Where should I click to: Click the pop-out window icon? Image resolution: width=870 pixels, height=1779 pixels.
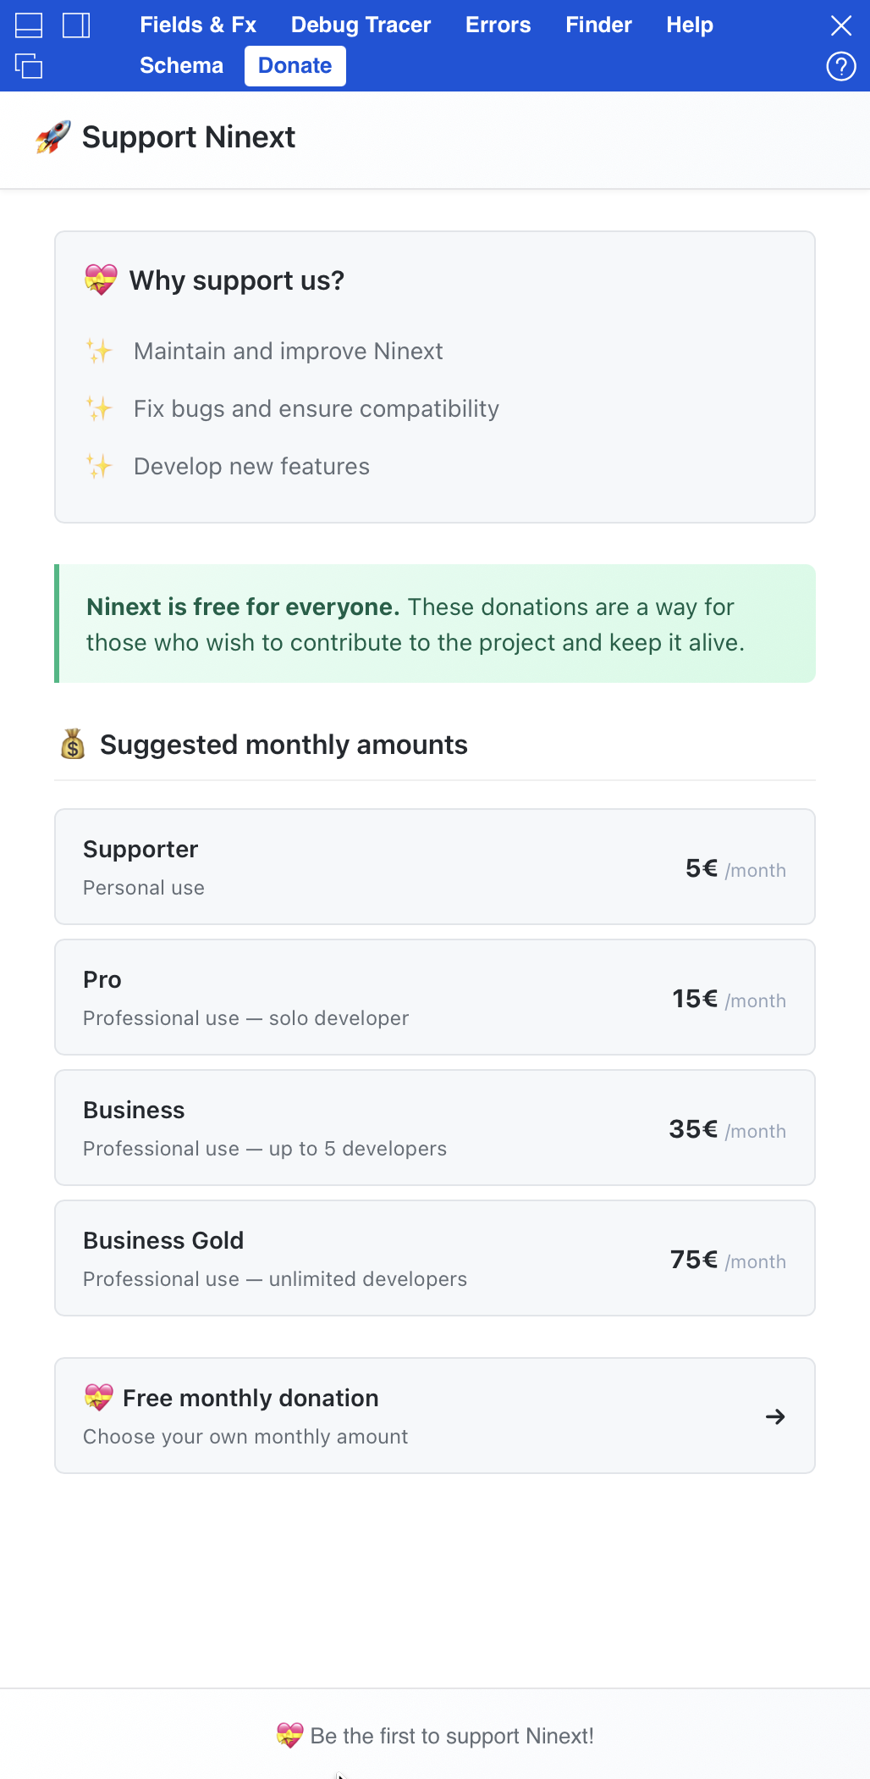(x=29, y=65)
